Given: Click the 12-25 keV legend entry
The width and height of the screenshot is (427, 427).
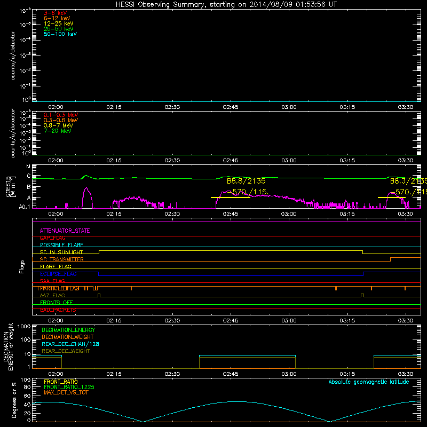Looking at the screenshot, I should (x=58, y=23).
